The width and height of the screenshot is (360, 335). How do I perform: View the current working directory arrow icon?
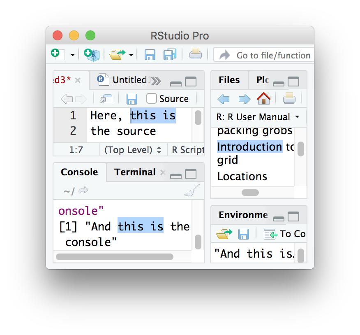[83, 190]
